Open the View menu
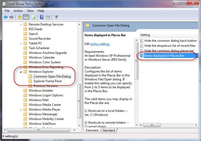201x141 pixels. 30,11
